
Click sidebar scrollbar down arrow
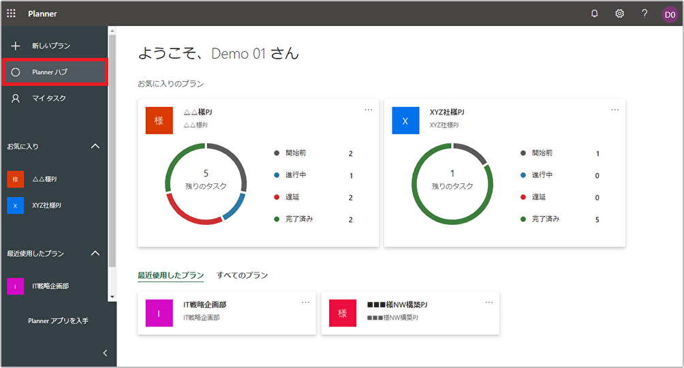112,297
